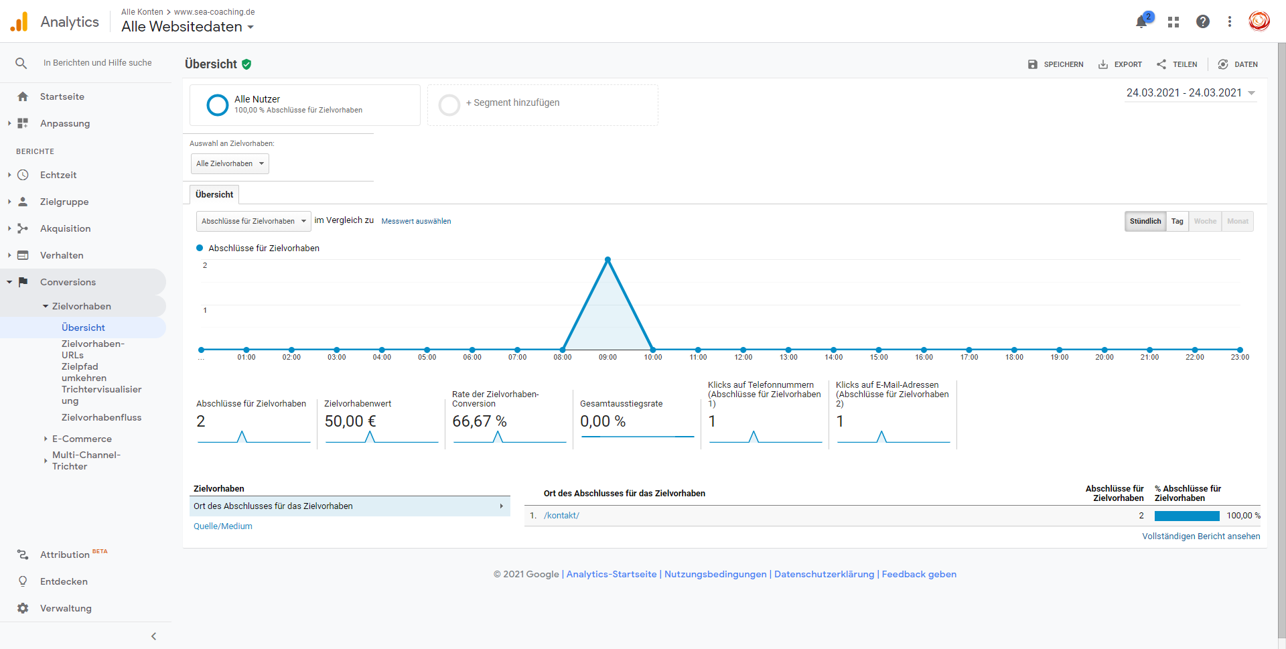Click the Startseite home icon

[23, 96]
